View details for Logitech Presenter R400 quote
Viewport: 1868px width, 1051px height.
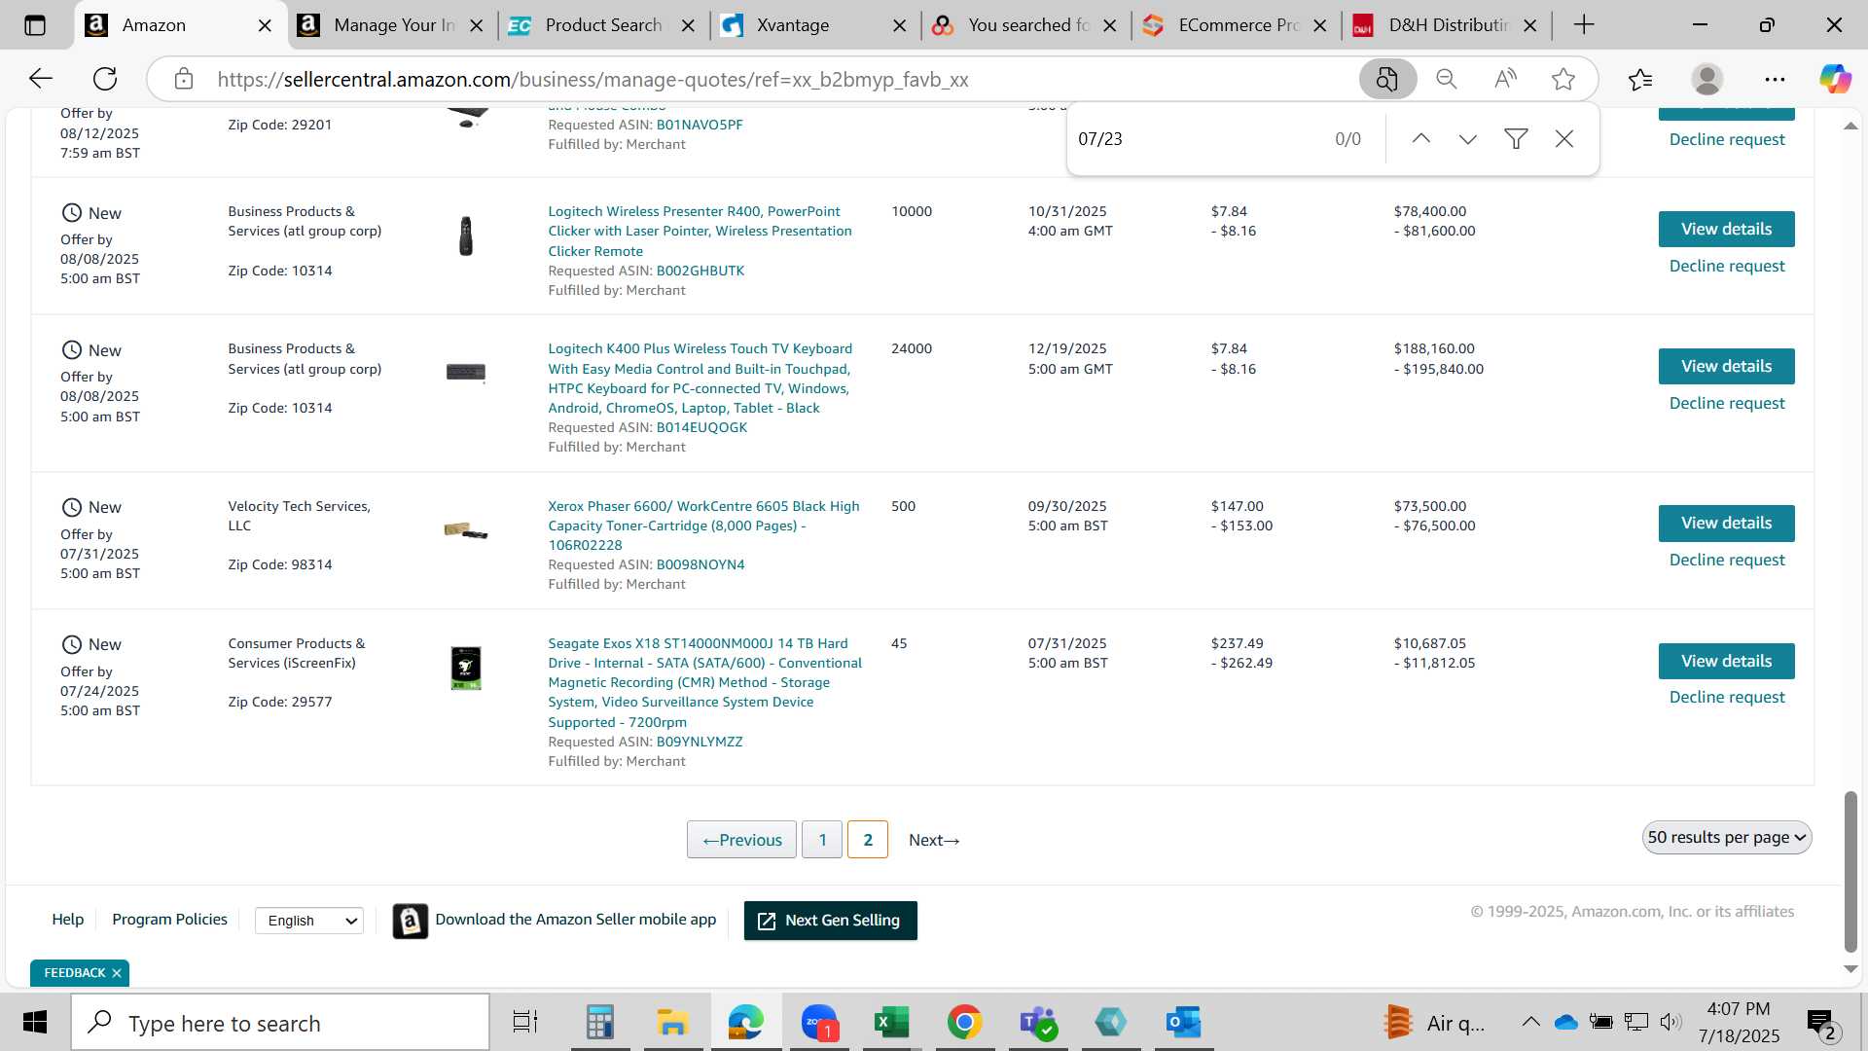click(x=1726, y=230)
